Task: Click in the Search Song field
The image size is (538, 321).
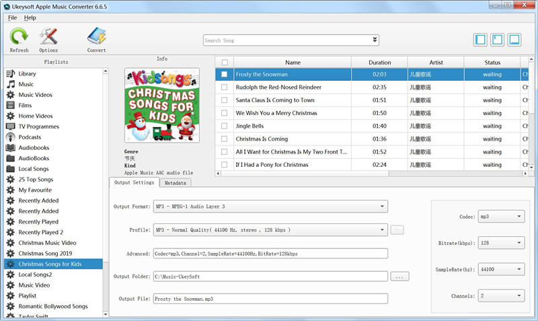Action: pos(286,40)
